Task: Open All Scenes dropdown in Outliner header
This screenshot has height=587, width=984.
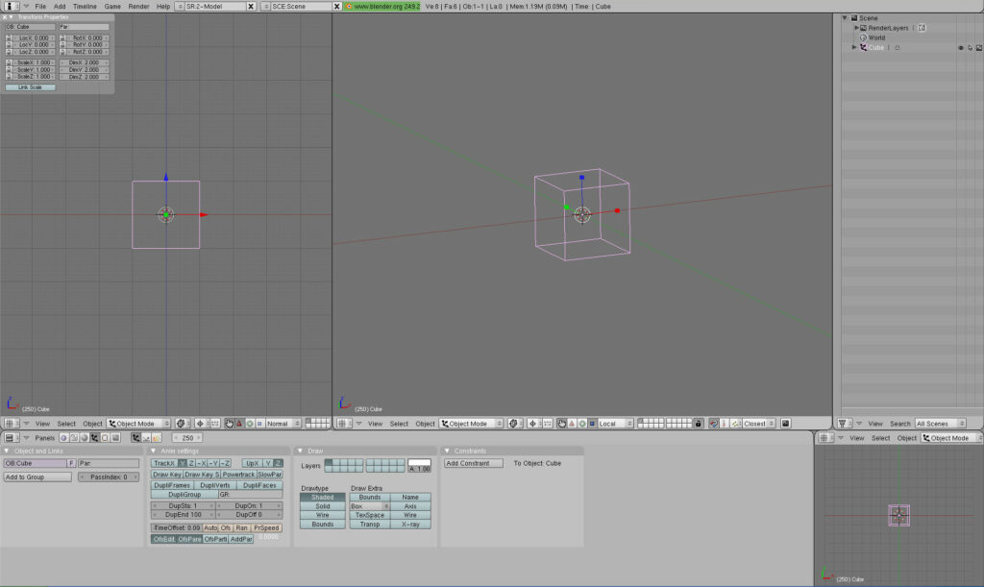Action: click(940, 424)
